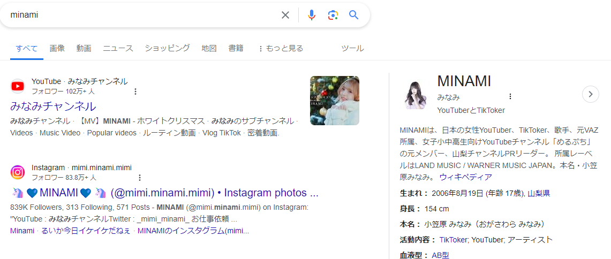The image size is (611, 259).
Task: Open TikToker link in 活動内容
Action: click(x=453, y=240)
